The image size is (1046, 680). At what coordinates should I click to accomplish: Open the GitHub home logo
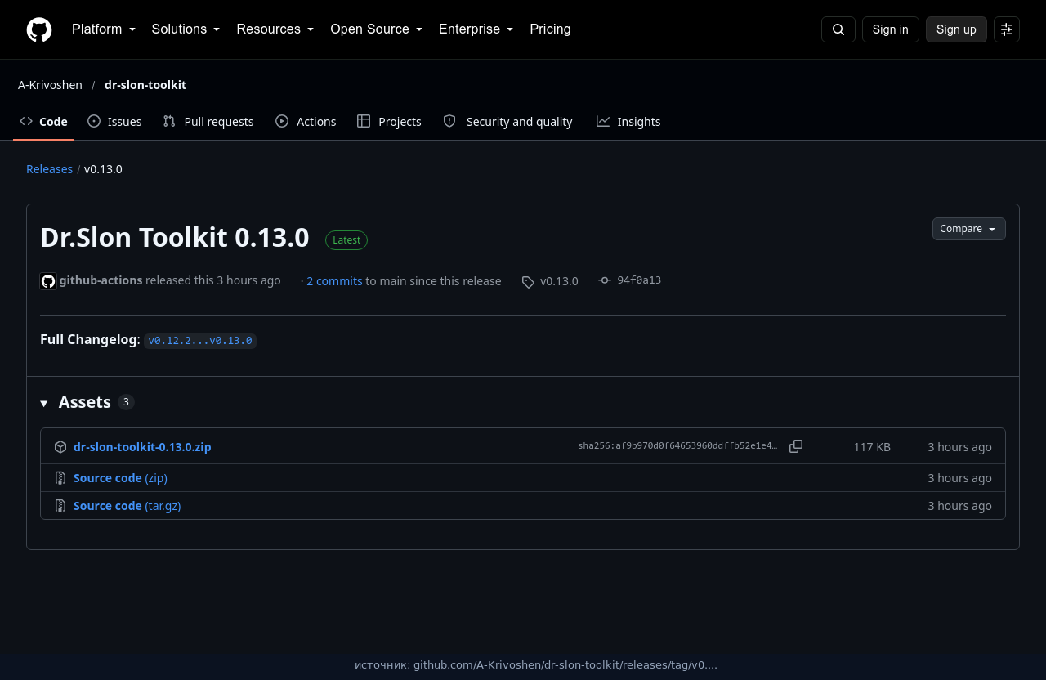[x=39, y=29]
